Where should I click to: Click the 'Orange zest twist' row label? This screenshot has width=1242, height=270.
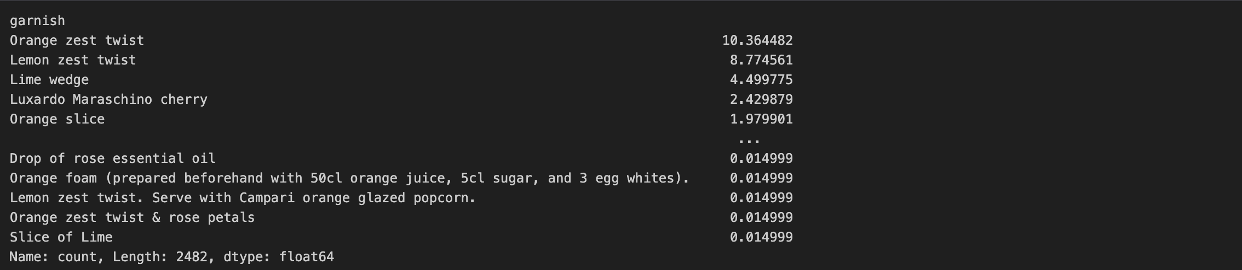77,40
